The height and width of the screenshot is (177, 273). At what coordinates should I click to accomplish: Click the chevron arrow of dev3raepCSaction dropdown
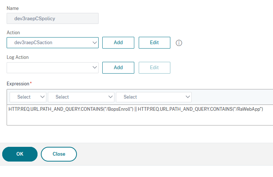pyautogui.click(x=94, y=43)
